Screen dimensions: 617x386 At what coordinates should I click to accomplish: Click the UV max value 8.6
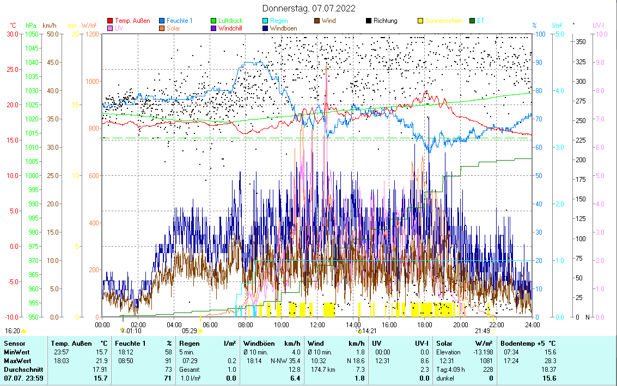click(x=425, y=361)
